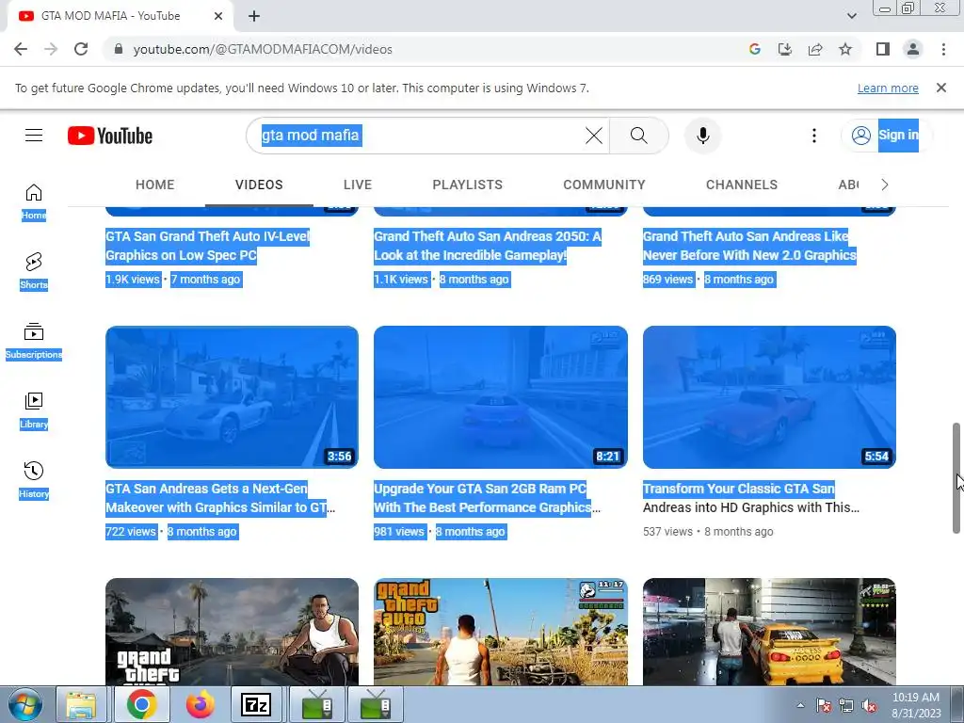Click the Action Center flag tray icon
The height and width of the screenshot is (723, 964).
[823, 706]
